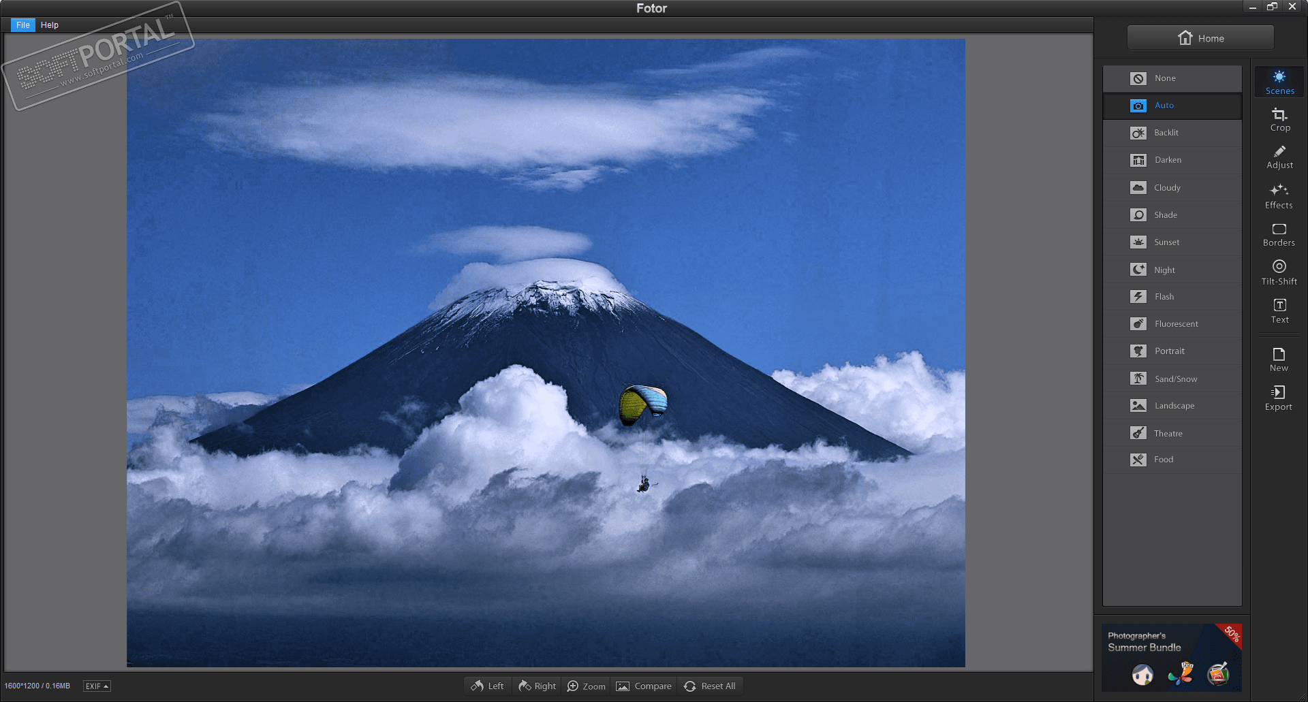This screenshot has height=702, width=1308.
Task: Rotate the image Left
Action: coord(488,686)
